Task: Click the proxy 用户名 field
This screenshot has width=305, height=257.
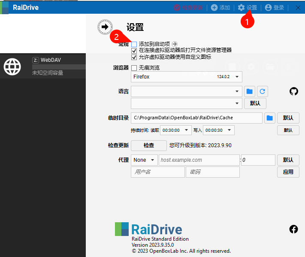Action: coord(158,172)
